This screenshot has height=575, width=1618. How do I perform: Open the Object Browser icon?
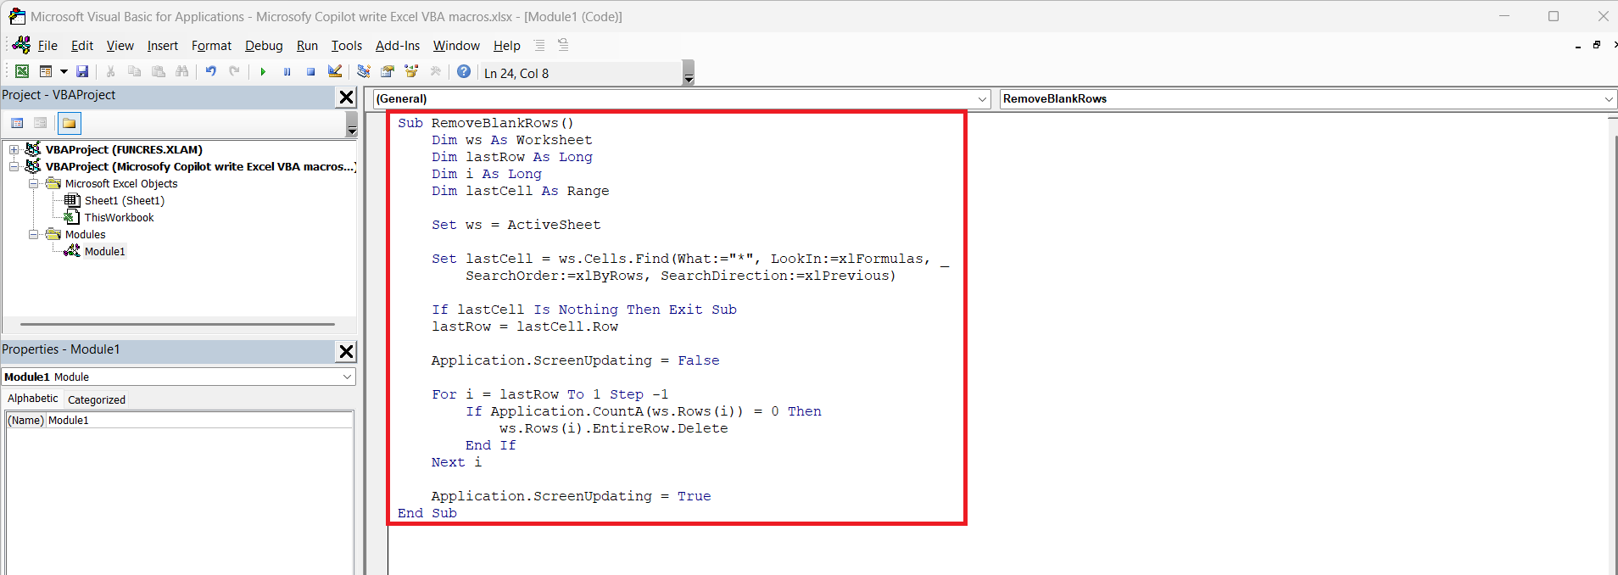click(x=411, y=72)
